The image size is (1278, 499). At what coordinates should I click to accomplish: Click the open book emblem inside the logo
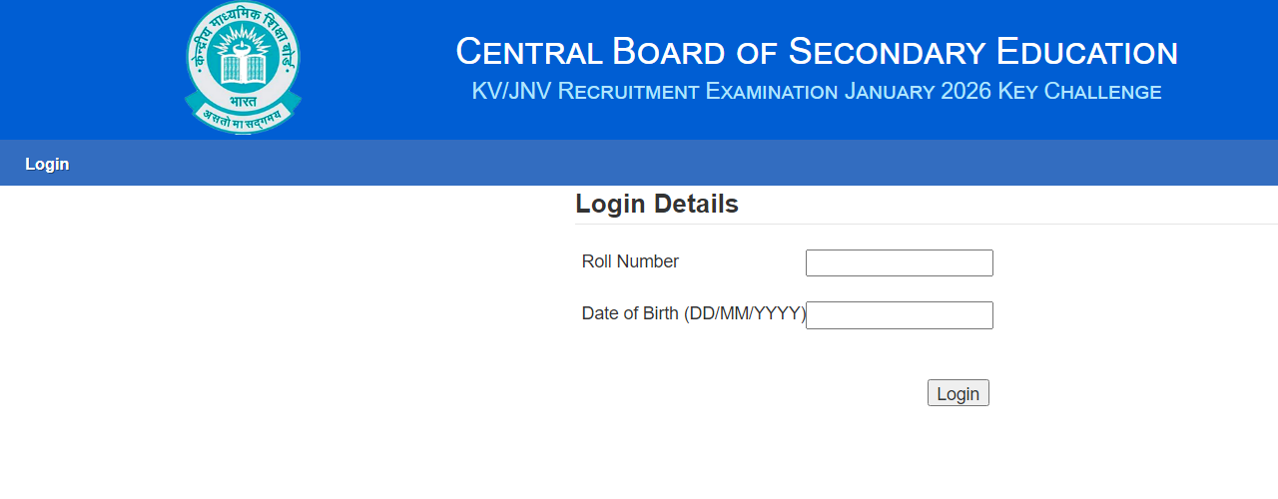click(x=243, y=68)
